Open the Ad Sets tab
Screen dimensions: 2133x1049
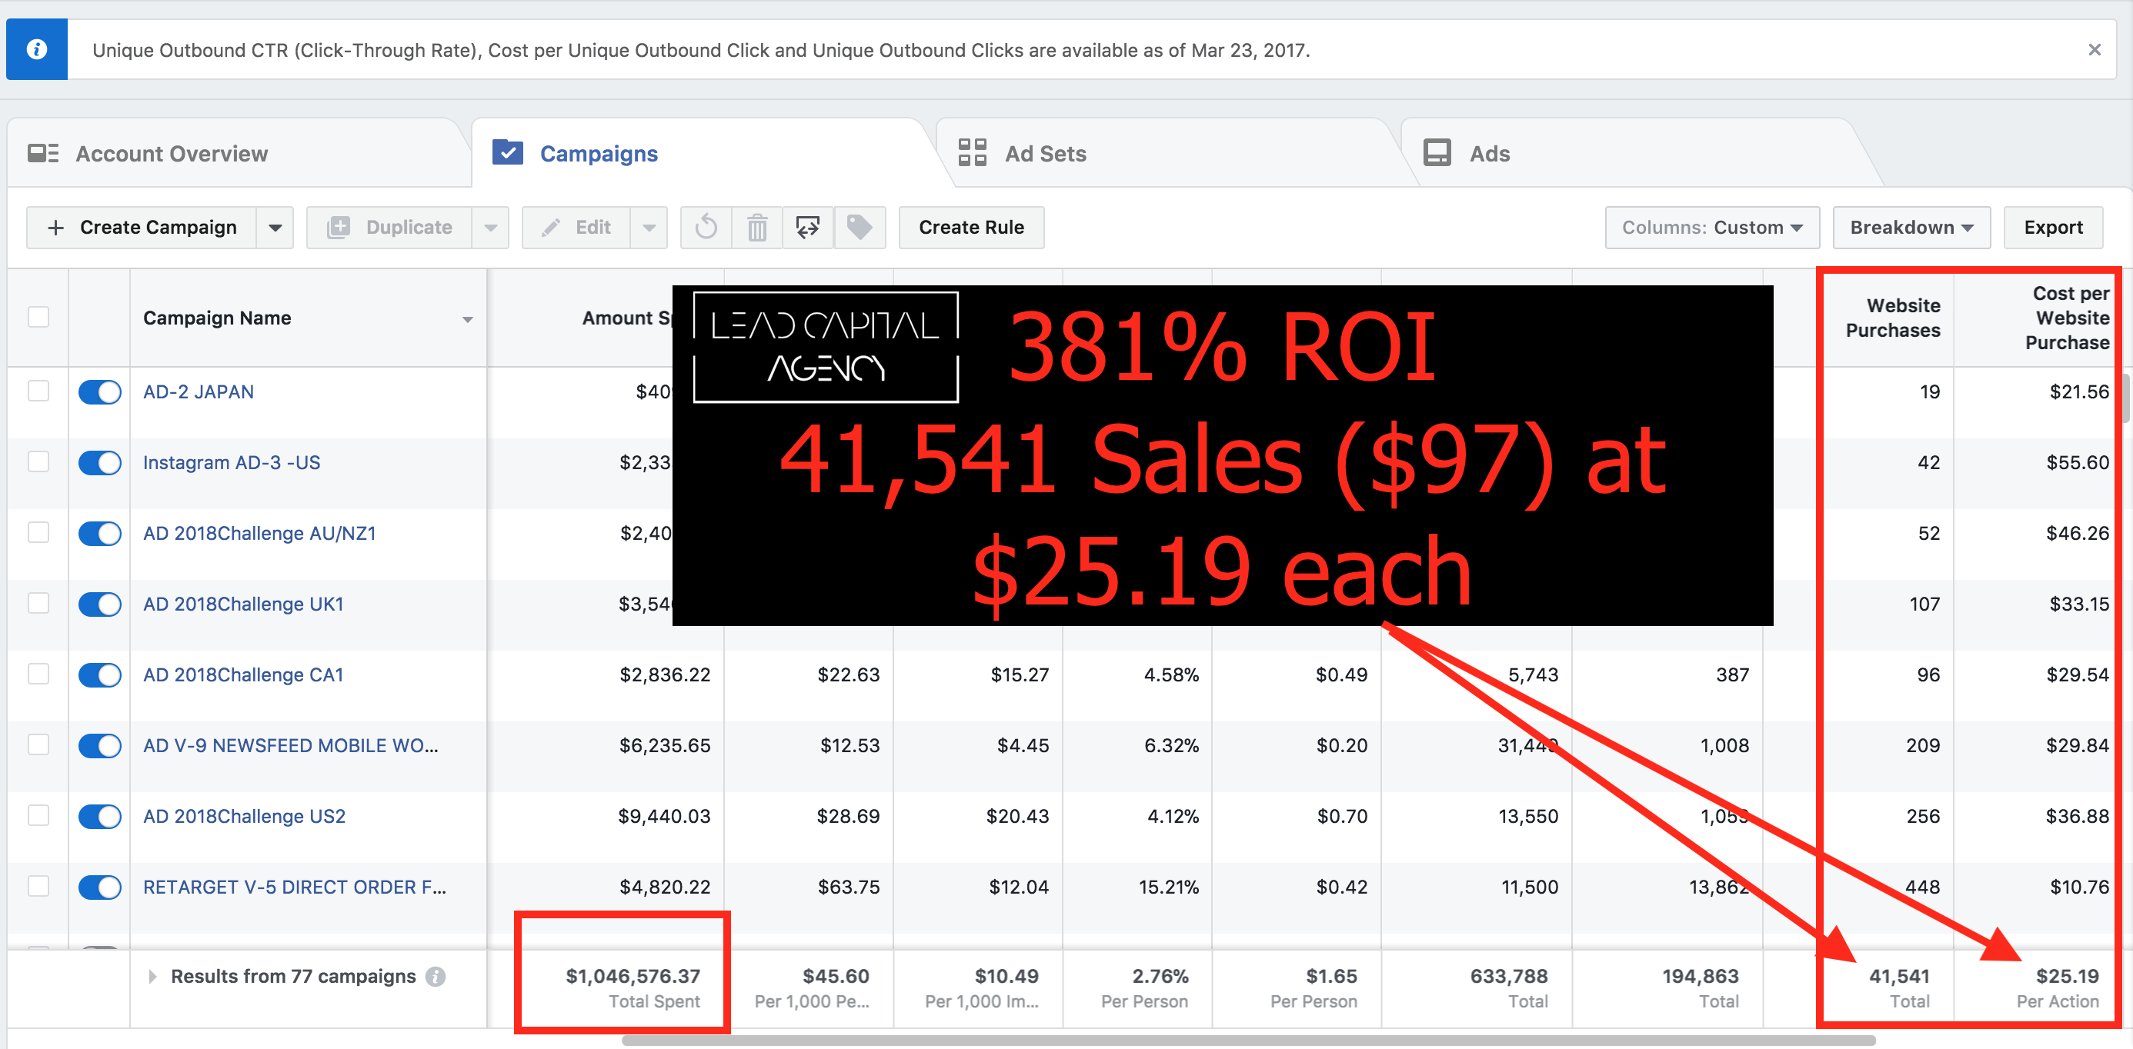pos(1167,153)
